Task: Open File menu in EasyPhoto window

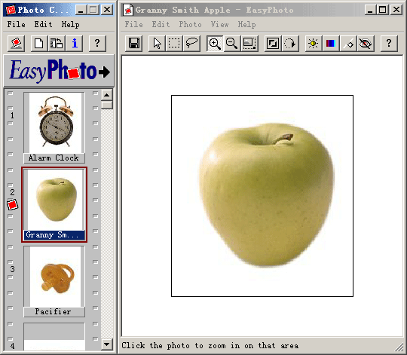Action: pos(133,24)
